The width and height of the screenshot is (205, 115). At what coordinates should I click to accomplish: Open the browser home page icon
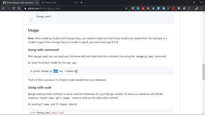[19, 8]
